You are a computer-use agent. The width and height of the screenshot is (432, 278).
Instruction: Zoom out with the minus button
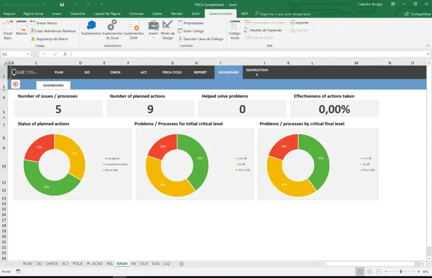(386, 271)
